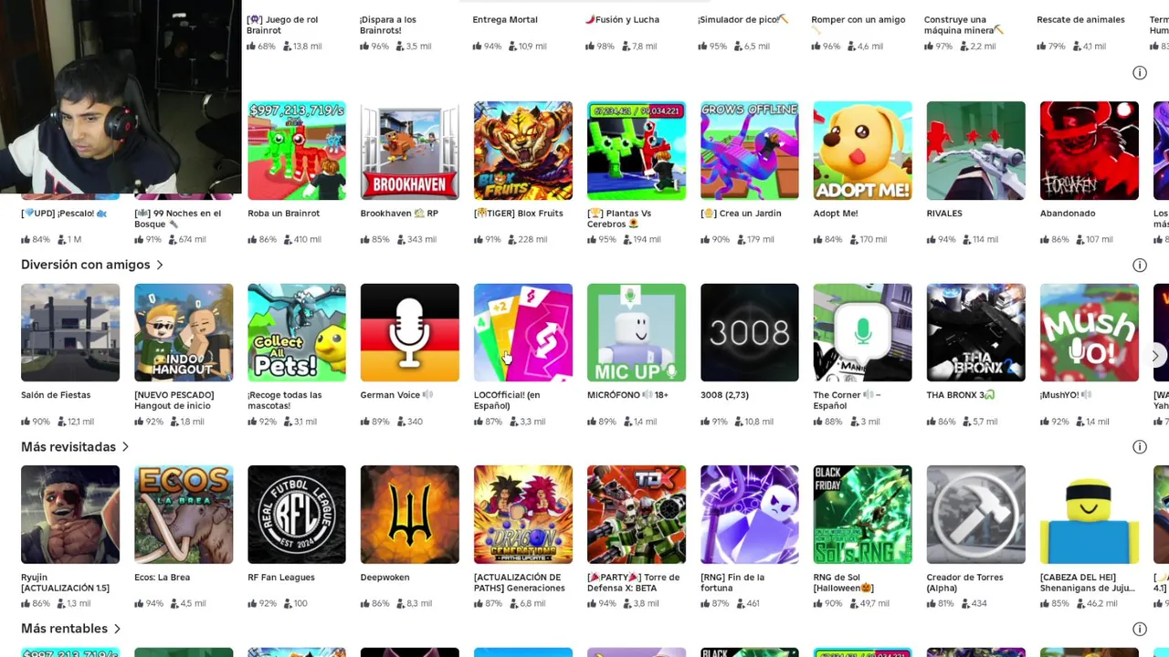
Task: Open info icon beside Más revisitadas row
Action: pyautogui.click(x=1140, y=447)
